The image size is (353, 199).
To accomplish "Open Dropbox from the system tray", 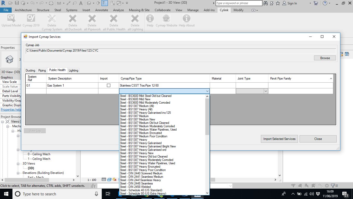I will point(318,194).
